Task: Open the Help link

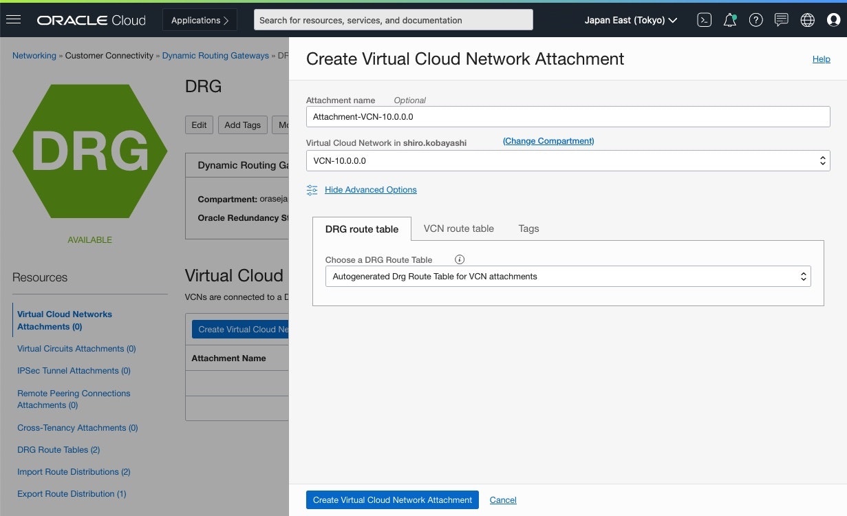Action: click(x=822, y=59)
